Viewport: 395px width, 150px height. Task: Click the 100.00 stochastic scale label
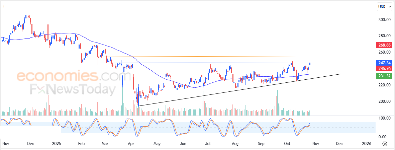click(384, 118)
